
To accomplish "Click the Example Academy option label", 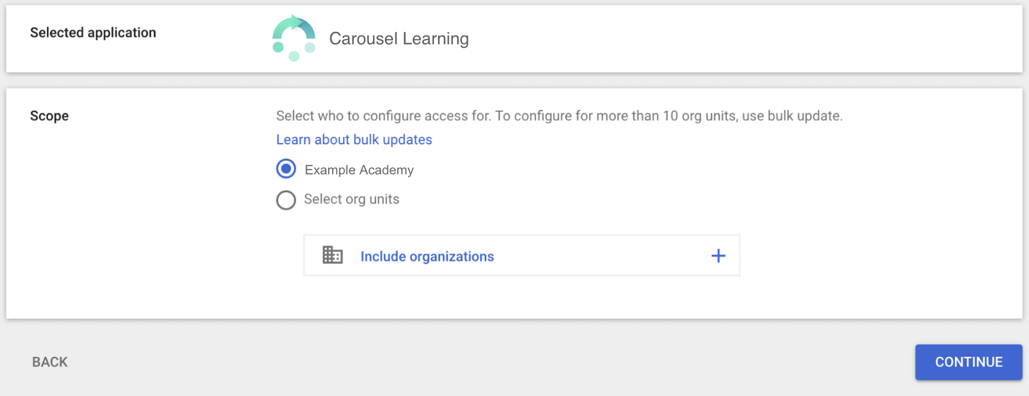I will (359, 170).
